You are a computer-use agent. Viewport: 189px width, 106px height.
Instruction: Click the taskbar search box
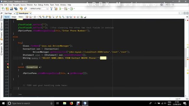coord(30,103)
